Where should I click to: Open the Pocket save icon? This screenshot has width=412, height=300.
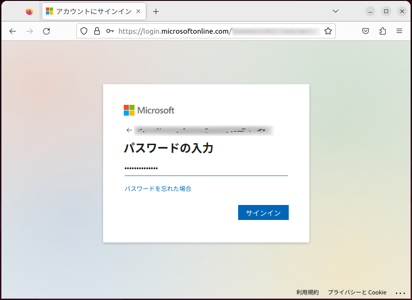[x=366, y=31]
